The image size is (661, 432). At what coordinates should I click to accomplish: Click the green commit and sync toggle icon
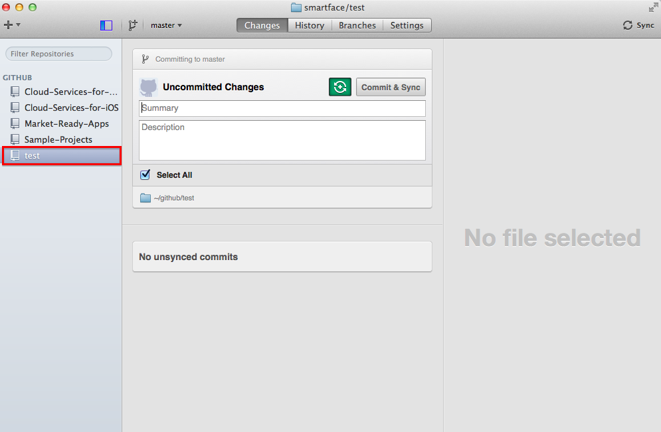339,87
